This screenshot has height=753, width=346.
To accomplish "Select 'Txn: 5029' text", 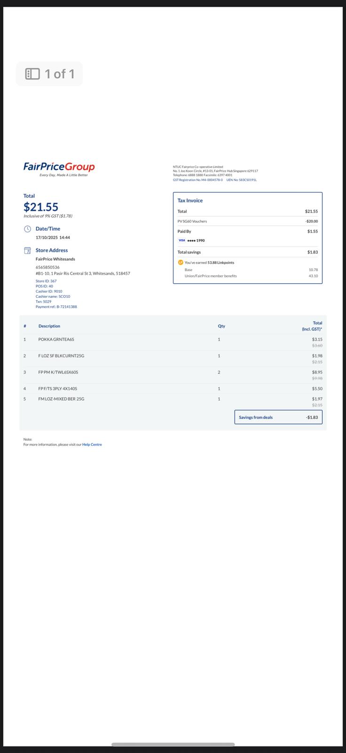I will tap(44, 302).
